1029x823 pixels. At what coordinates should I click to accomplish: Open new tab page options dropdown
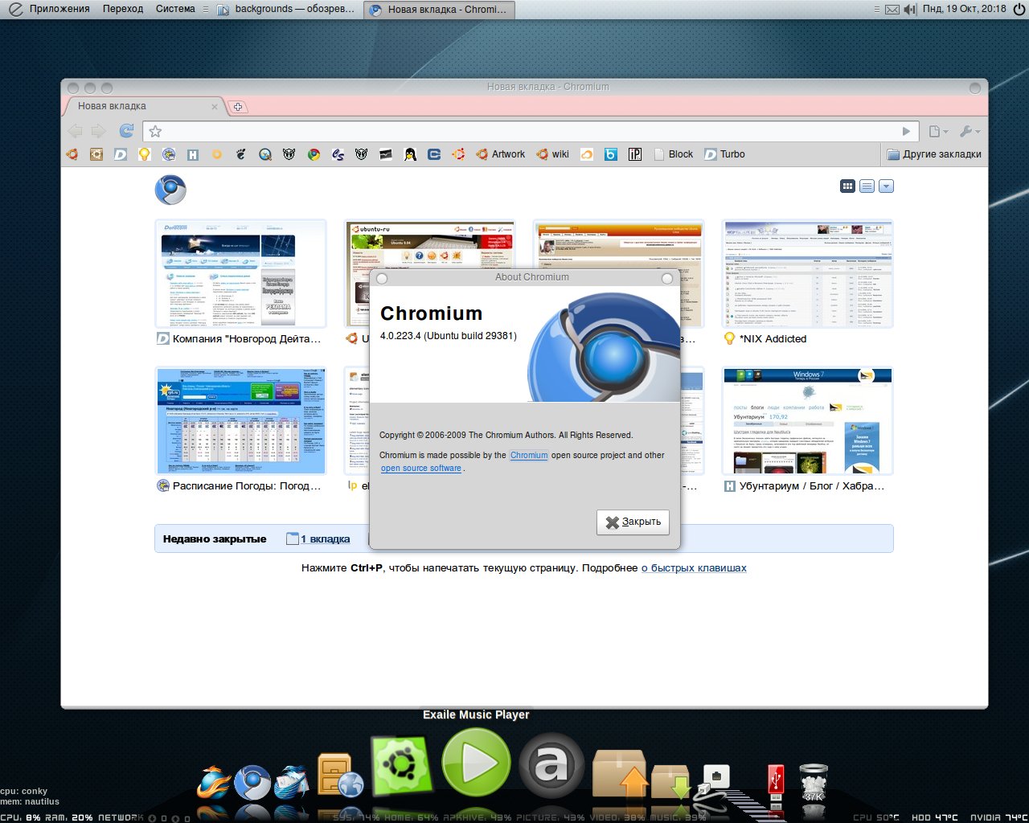[886, 186]
